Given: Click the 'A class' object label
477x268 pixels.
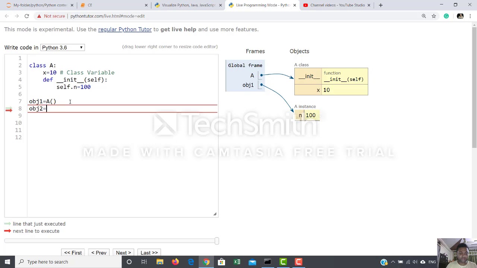Looking at the screenshot, I should (301, 65).
